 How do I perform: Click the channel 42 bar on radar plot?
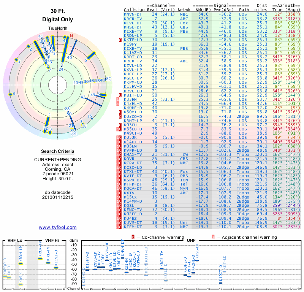[x=93, y=102]
